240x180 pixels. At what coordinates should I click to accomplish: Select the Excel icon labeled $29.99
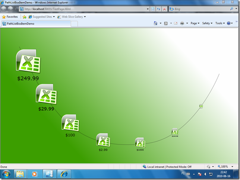[x=46, y=94]
